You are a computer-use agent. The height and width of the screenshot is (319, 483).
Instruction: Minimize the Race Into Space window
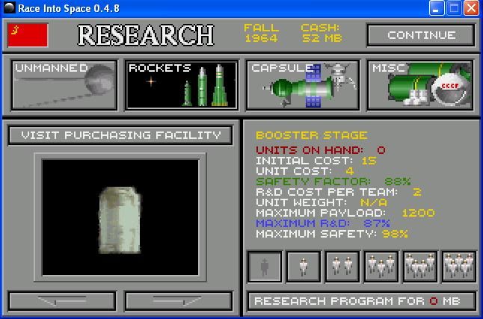[x=436, y=8]
